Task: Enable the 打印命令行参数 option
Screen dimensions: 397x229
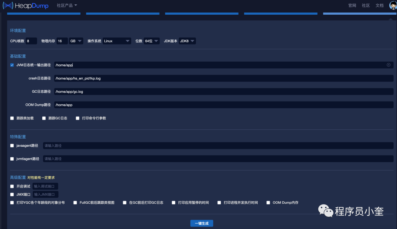Action: coord(77,118)
